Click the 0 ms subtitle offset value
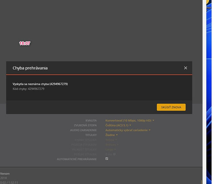The height and width of the screenshot is (184, 221). [109, 154]
